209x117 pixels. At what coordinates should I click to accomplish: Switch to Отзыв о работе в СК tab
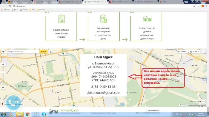click(120, 2)
